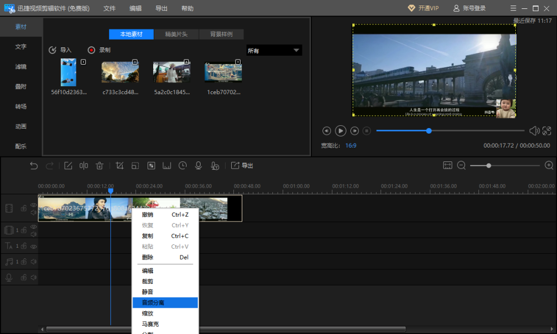Toggle eye visibility on the text track
The image size is (557, 334).
click(33, 246)
